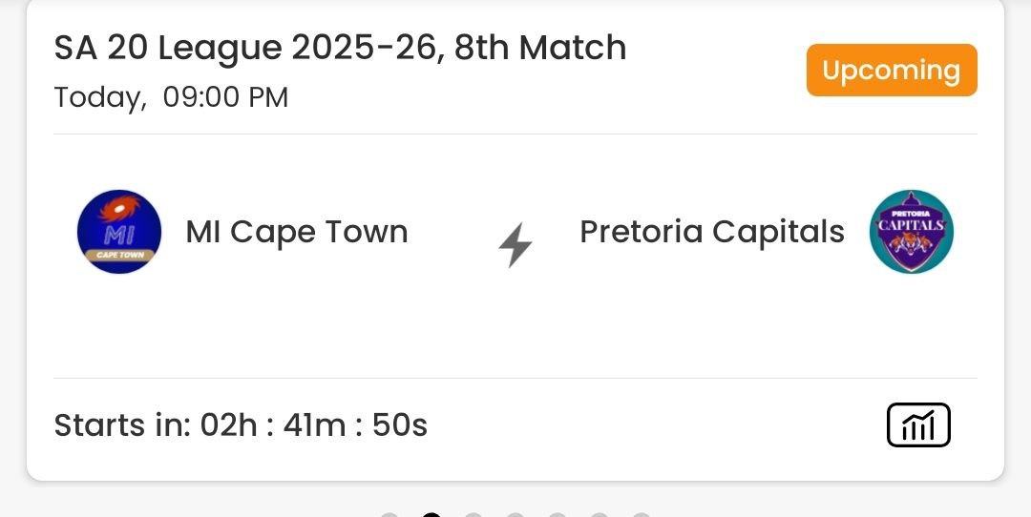
Task: Tap the Today 09:00 PM match time
Action: [171, 97]
